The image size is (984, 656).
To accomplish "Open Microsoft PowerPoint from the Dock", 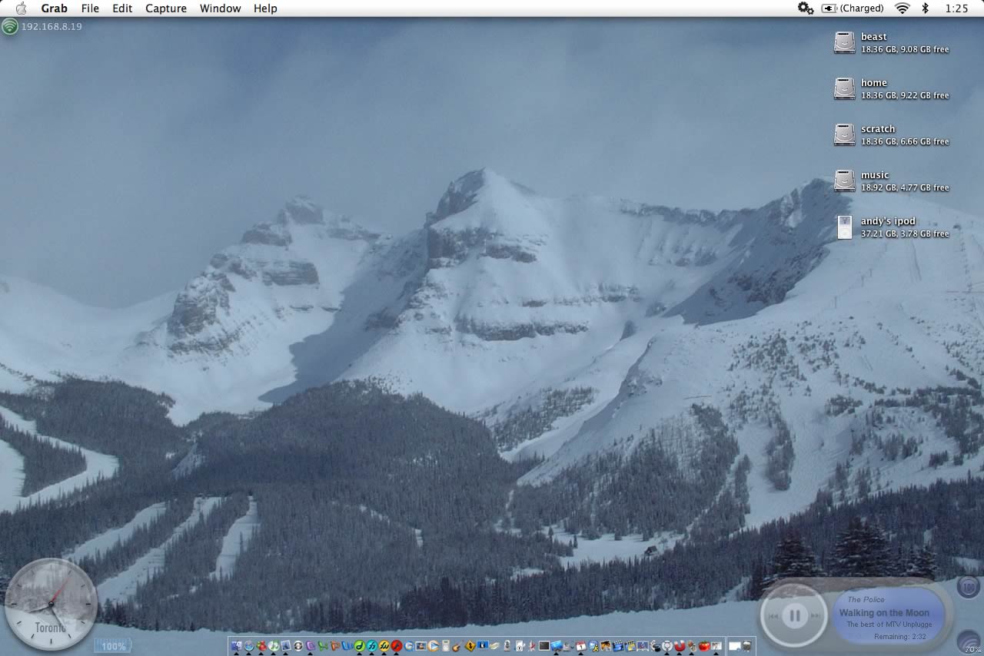I will [x=335, y=646].
